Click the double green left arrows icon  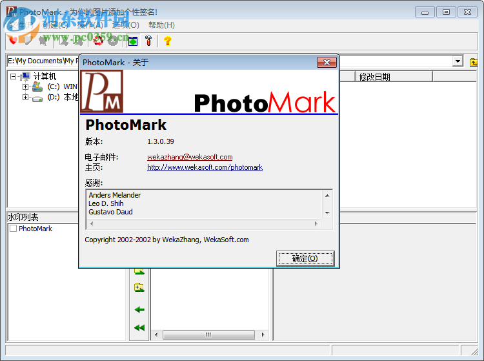[x=139, y=327]
